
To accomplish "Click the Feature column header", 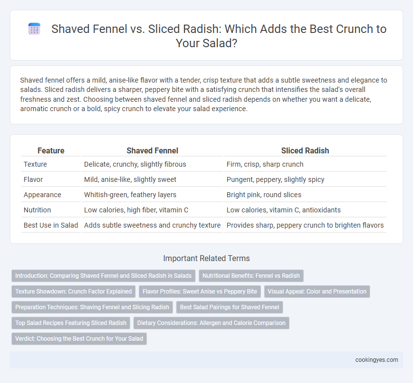I will point(51,150).
